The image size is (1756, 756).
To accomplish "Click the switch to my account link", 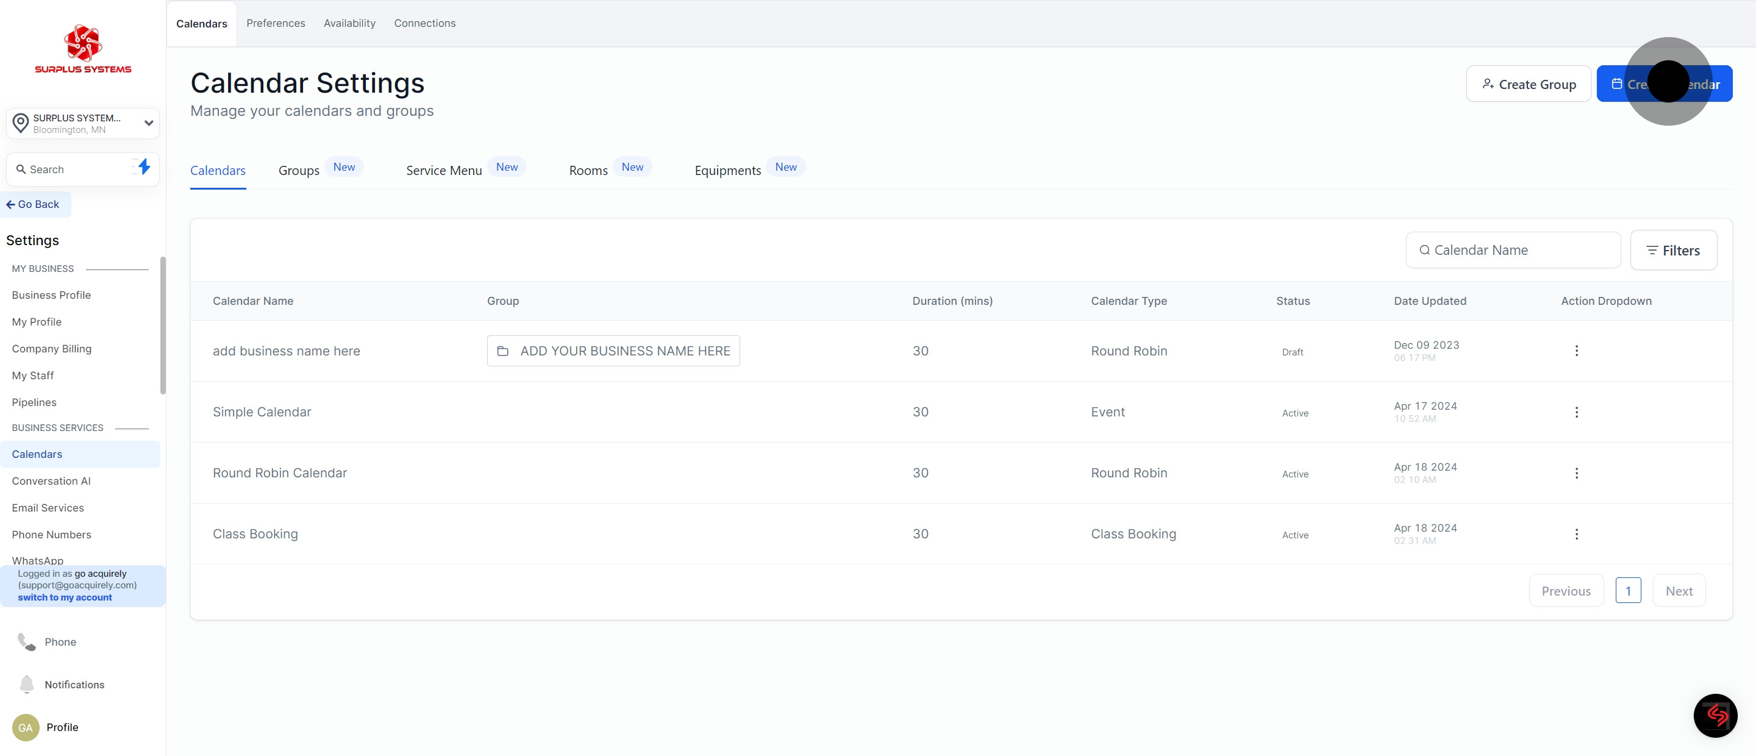I will click(65, 596).
